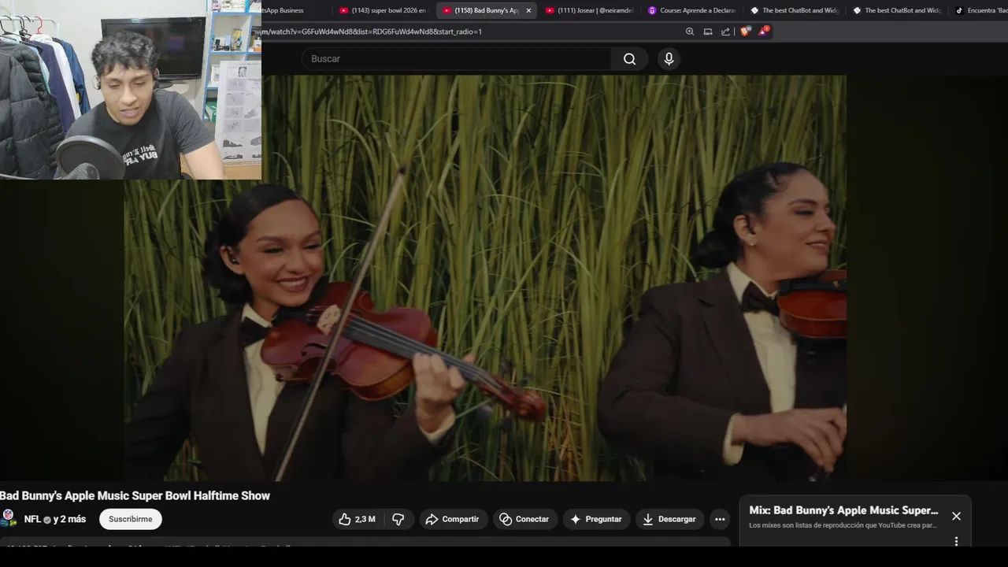Open the NFL y 2 más channel link
The height and width of the screenshot is (567, 1008).
55,519
